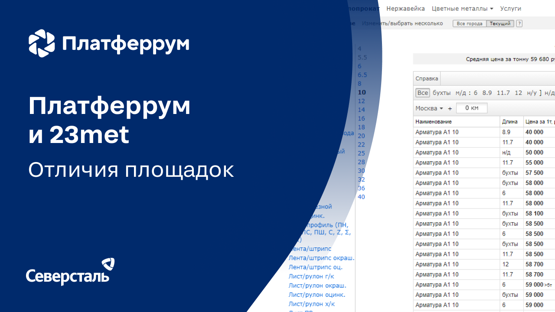This screenshot has height=312, width=555.
Task: Select diameter 28 in the size list
Action: (361, 162)
